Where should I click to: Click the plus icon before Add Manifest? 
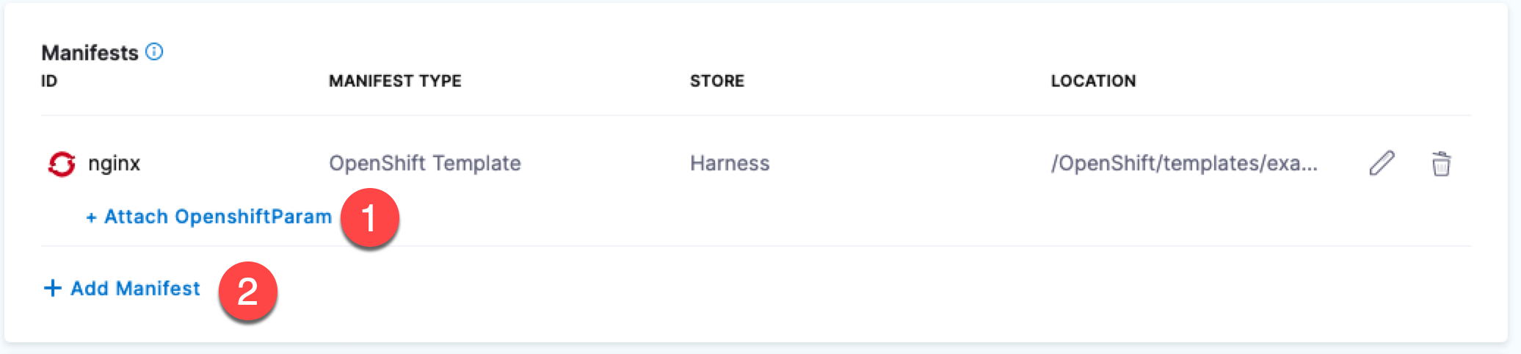click(x=52, y=288)
